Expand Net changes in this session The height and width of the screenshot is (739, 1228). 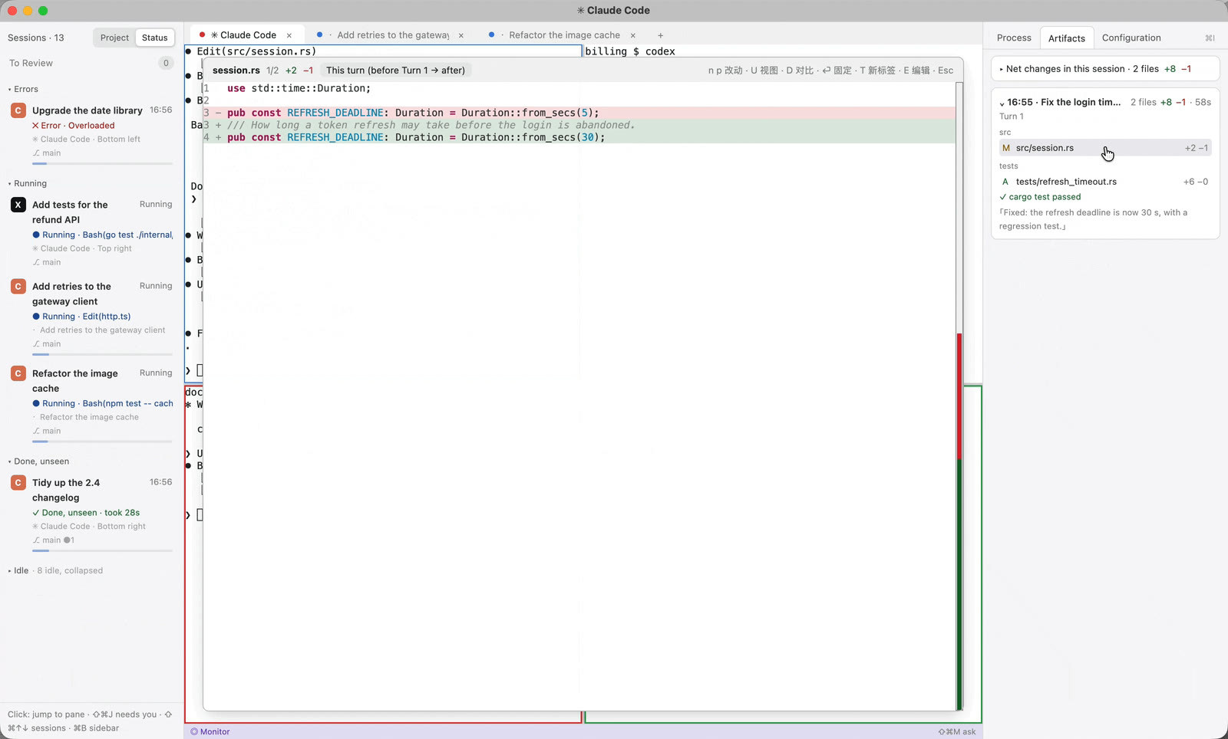coord(1105,69)
